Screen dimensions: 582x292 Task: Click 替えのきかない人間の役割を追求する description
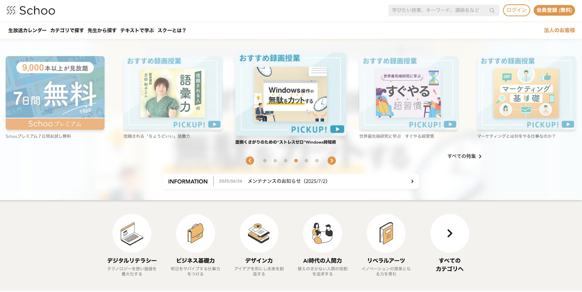pos(323,271)
